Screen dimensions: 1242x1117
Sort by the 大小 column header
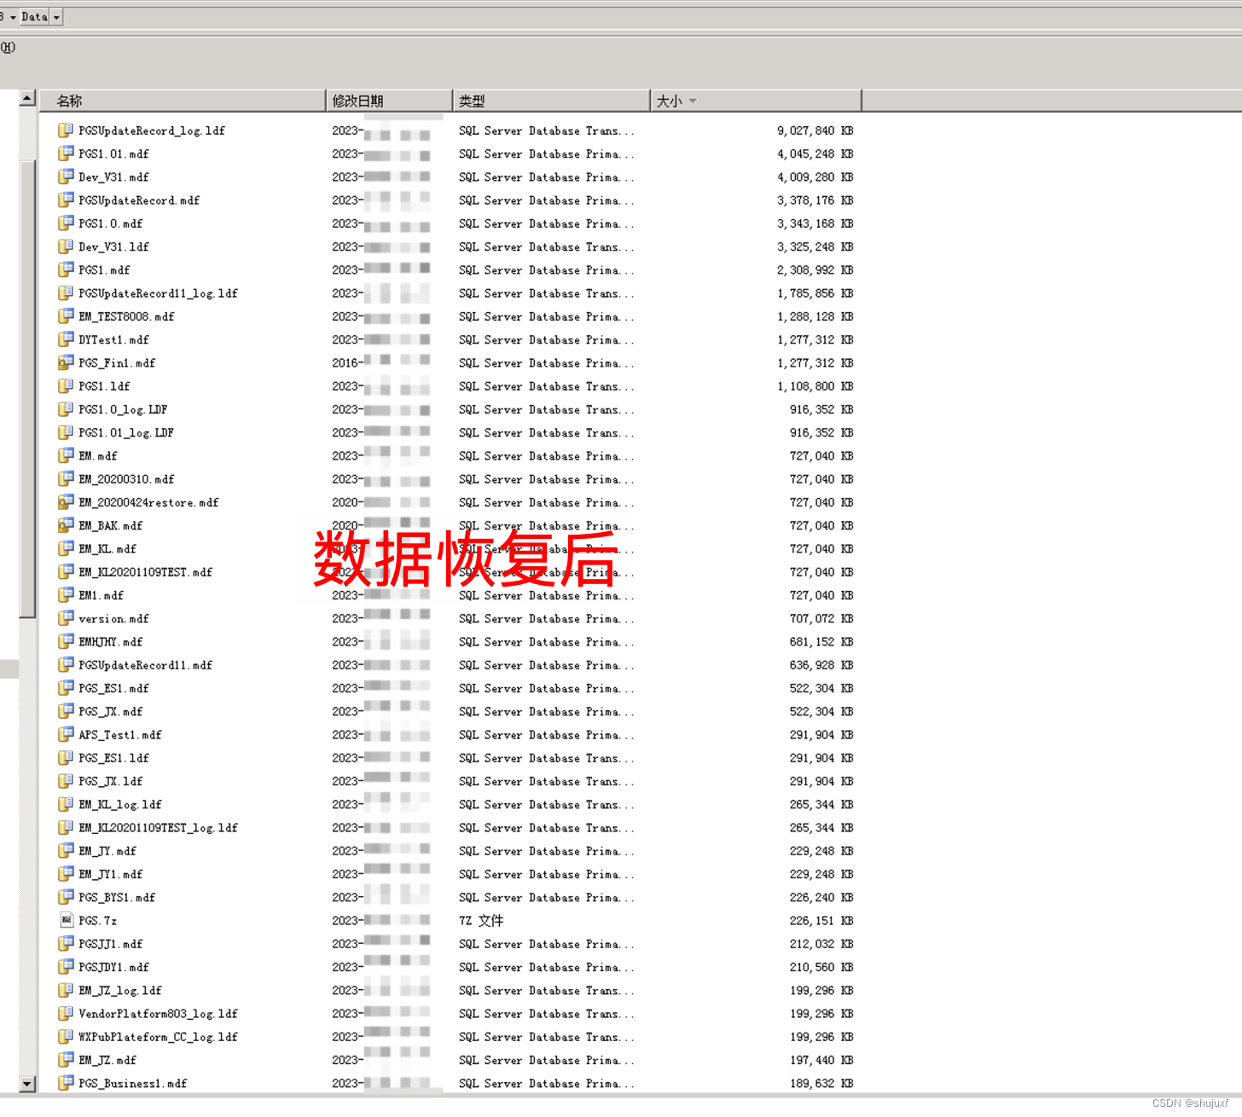click(756, 101)
